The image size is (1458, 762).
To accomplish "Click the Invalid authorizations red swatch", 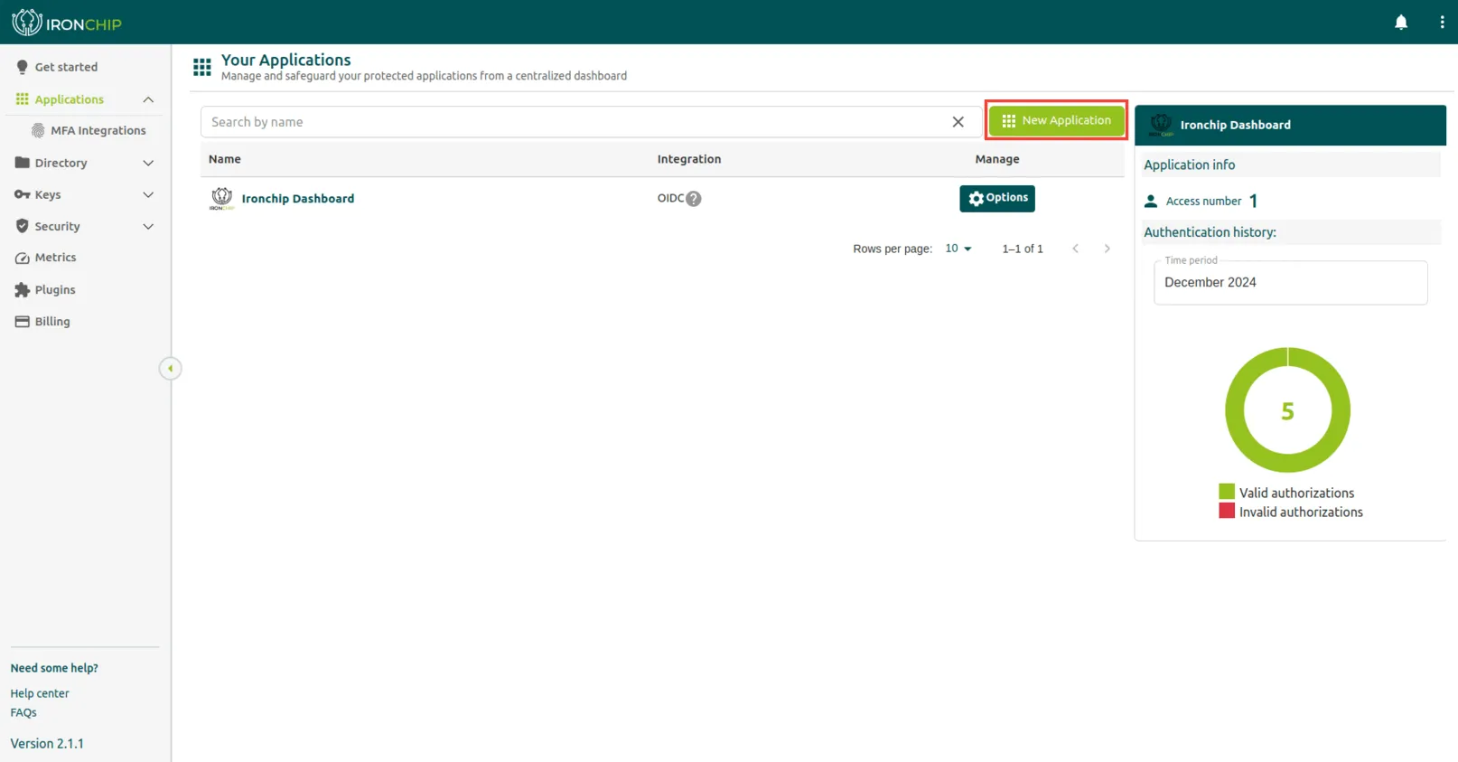I will pos(1226,511).
